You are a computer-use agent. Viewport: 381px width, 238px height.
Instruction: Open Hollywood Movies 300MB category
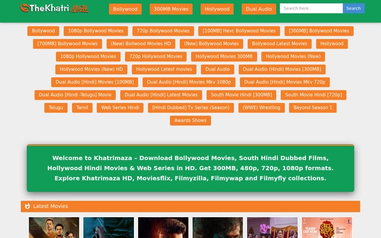224,57
